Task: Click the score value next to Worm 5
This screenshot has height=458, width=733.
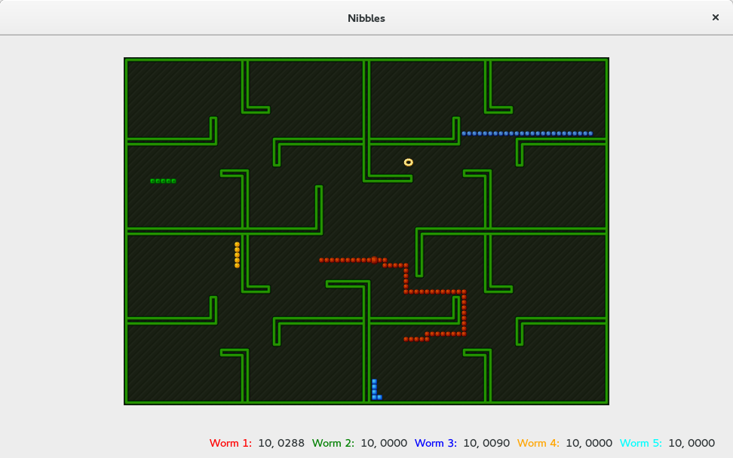Action: 692,443
